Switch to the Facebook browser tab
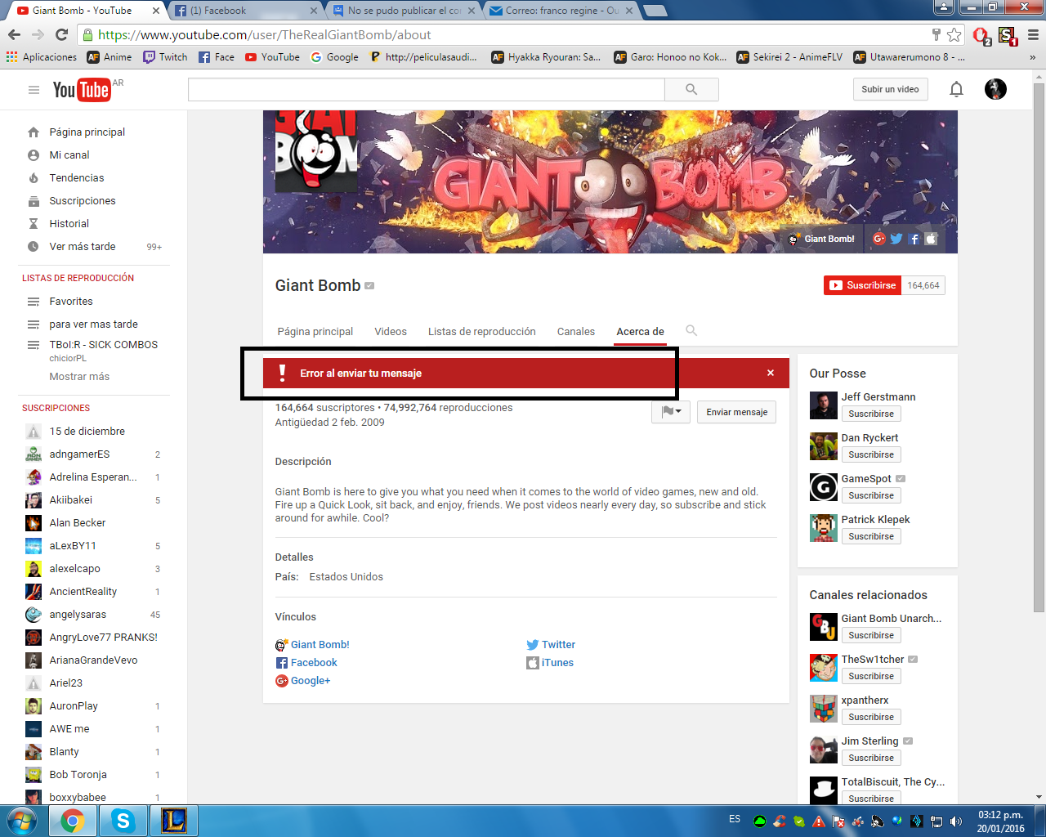 point(245,11)
